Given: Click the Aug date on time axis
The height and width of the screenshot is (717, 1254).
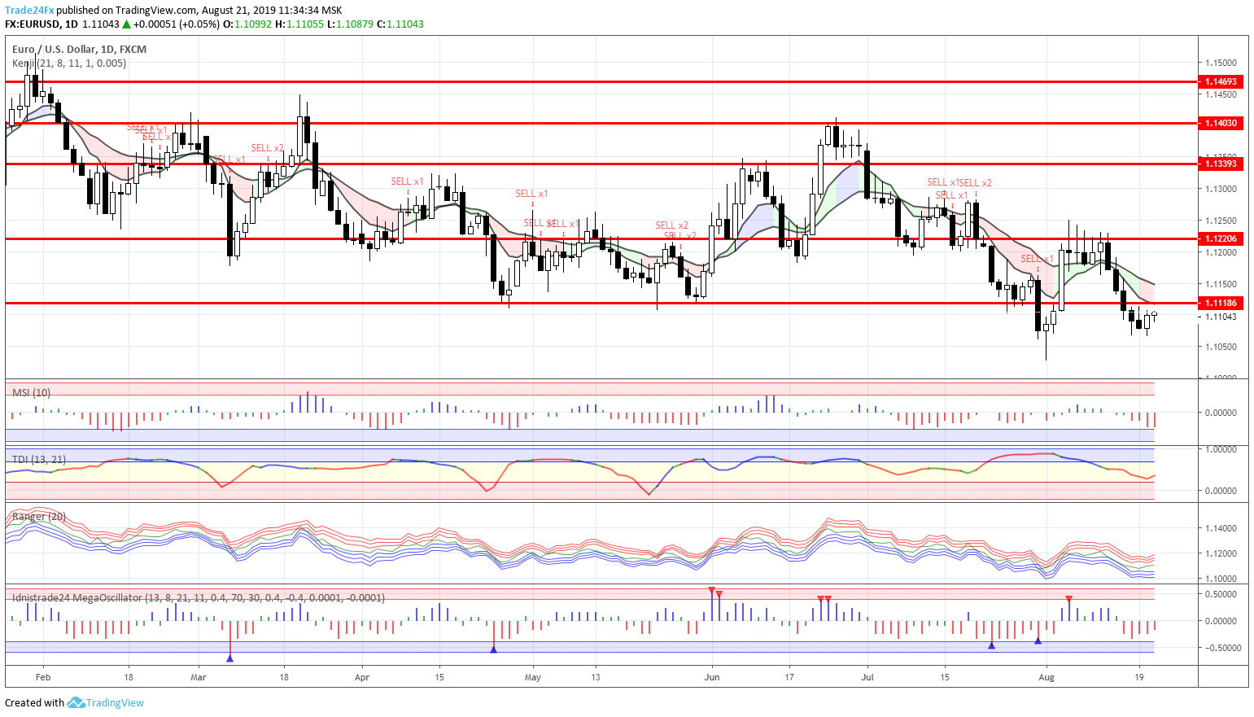Looking at the screenshot, I should coord(1046,676).
